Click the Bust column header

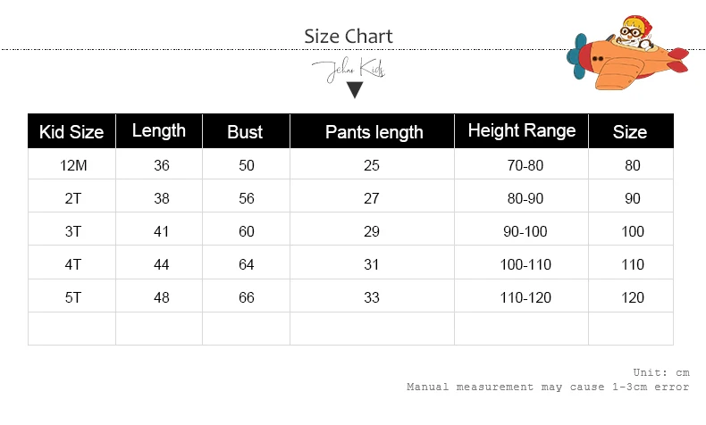click(x=245, y=132)
